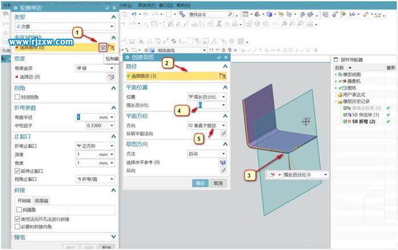Collapse the 止裂口 section
Viewport: 398px width, 250px height.
pos(114,136)
